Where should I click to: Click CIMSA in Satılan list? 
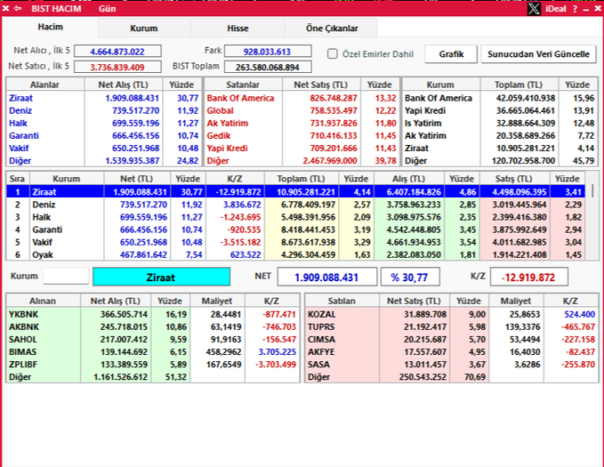coord(321,340)
